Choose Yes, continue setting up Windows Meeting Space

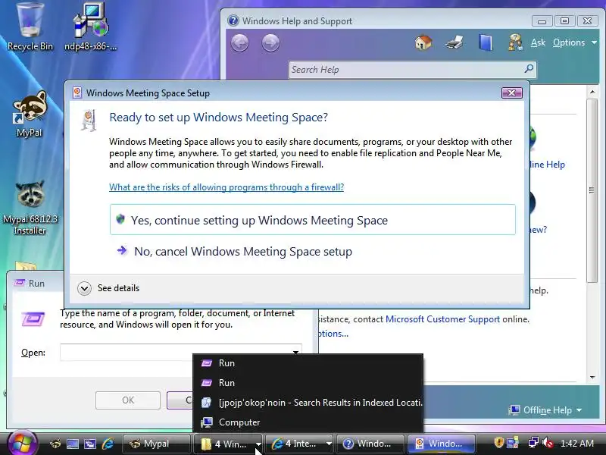pyautogui.click(x=313, y=220)
